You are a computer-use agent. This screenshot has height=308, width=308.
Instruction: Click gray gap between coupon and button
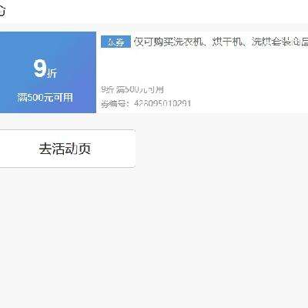154,121
